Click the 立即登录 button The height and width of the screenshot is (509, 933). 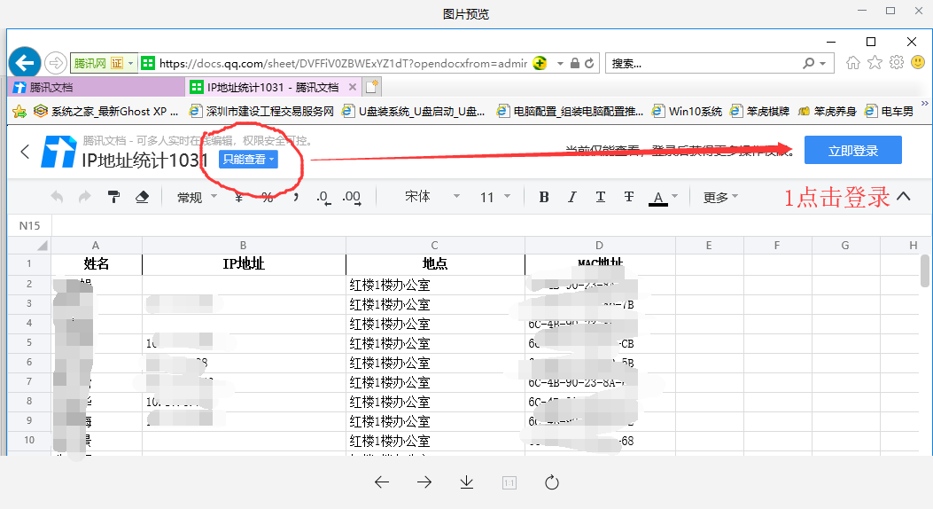[x=852, y=151]
